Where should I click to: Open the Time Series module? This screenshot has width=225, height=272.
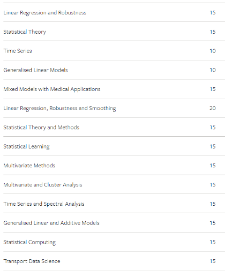18,51
